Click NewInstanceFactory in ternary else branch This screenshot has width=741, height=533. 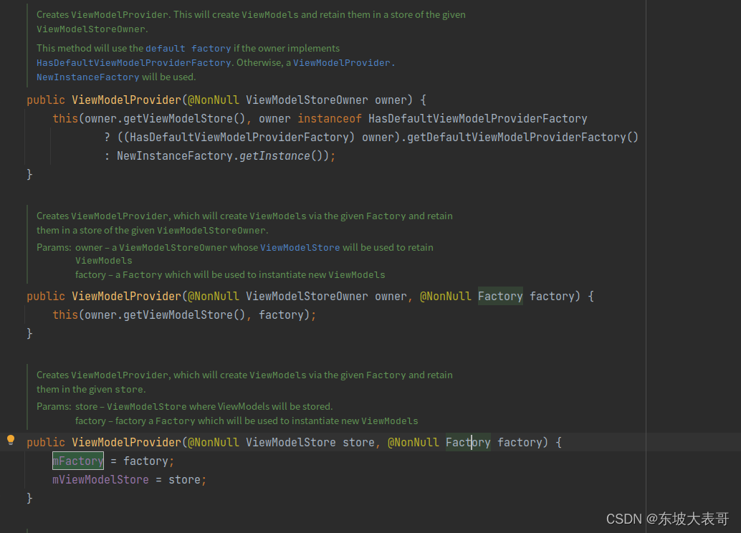pos(174,156)
